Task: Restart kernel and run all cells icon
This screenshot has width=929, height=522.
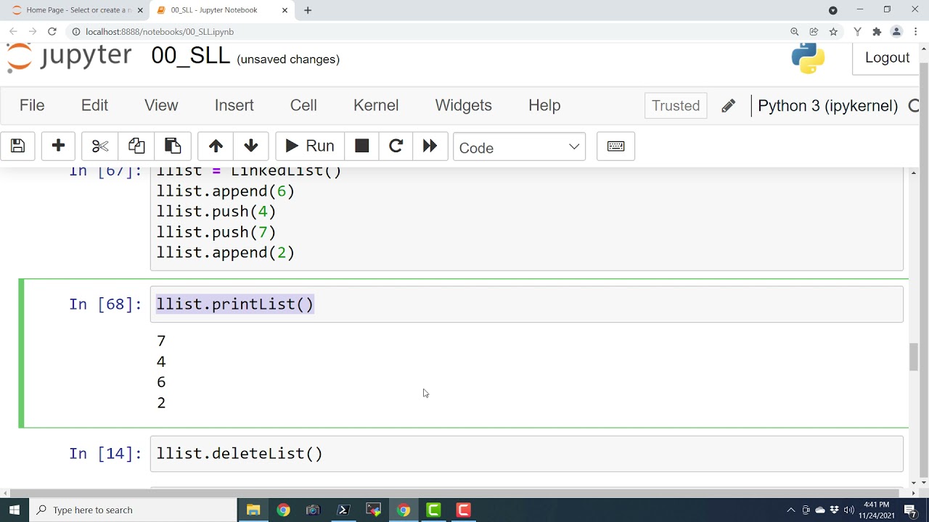Action: [430, 146]
